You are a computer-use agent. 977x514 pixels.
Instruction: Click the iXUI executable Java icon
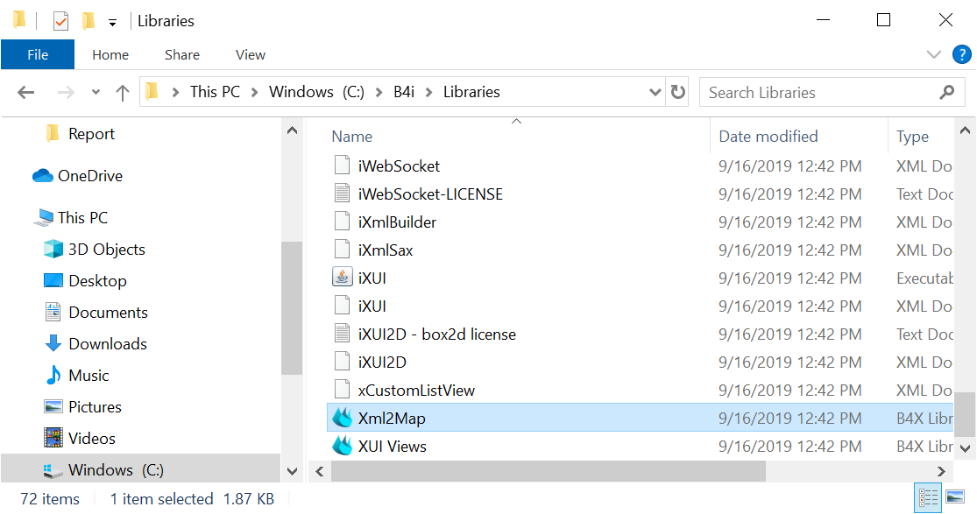[342, 278]
